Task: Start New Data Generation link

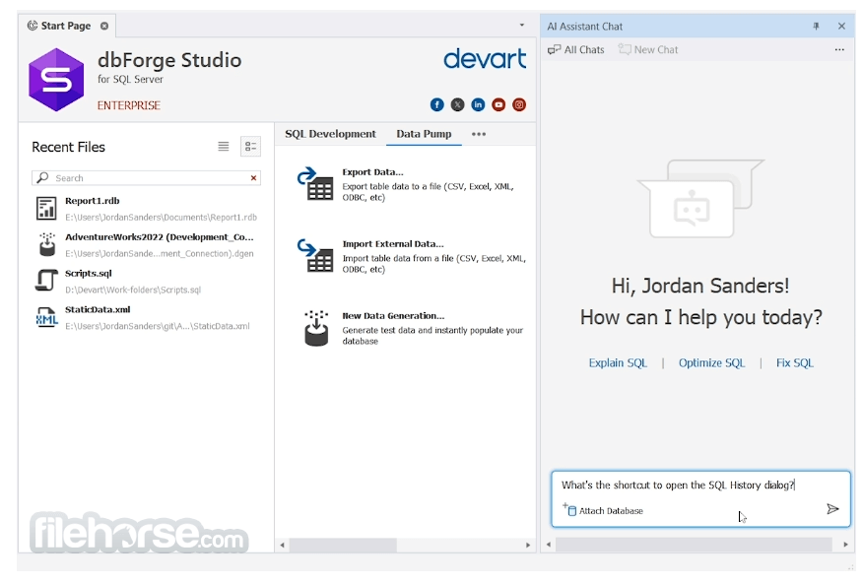Action: (x=393, y=316)
